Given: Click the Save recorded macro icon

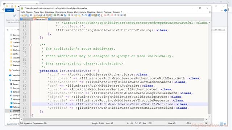Looking at the screenshot, I should click(x=125, y=15).
